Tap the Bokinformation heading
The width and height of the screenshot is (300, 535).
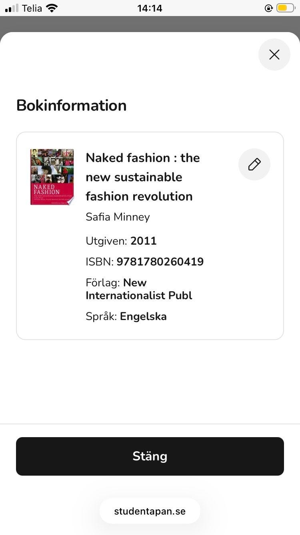coord(72,105)
